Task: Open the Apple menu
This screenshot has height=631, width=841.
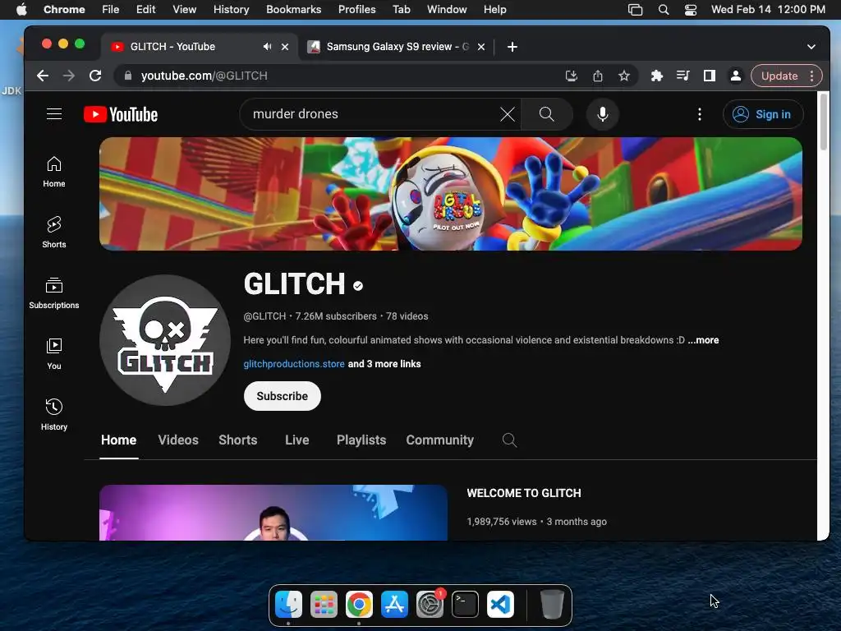Action: [x=21, y=10]
